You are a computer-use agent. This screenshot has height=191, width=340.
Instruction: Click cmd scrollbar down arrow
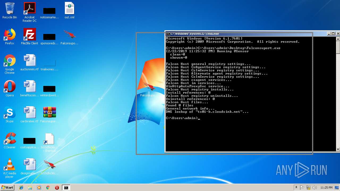338,149
